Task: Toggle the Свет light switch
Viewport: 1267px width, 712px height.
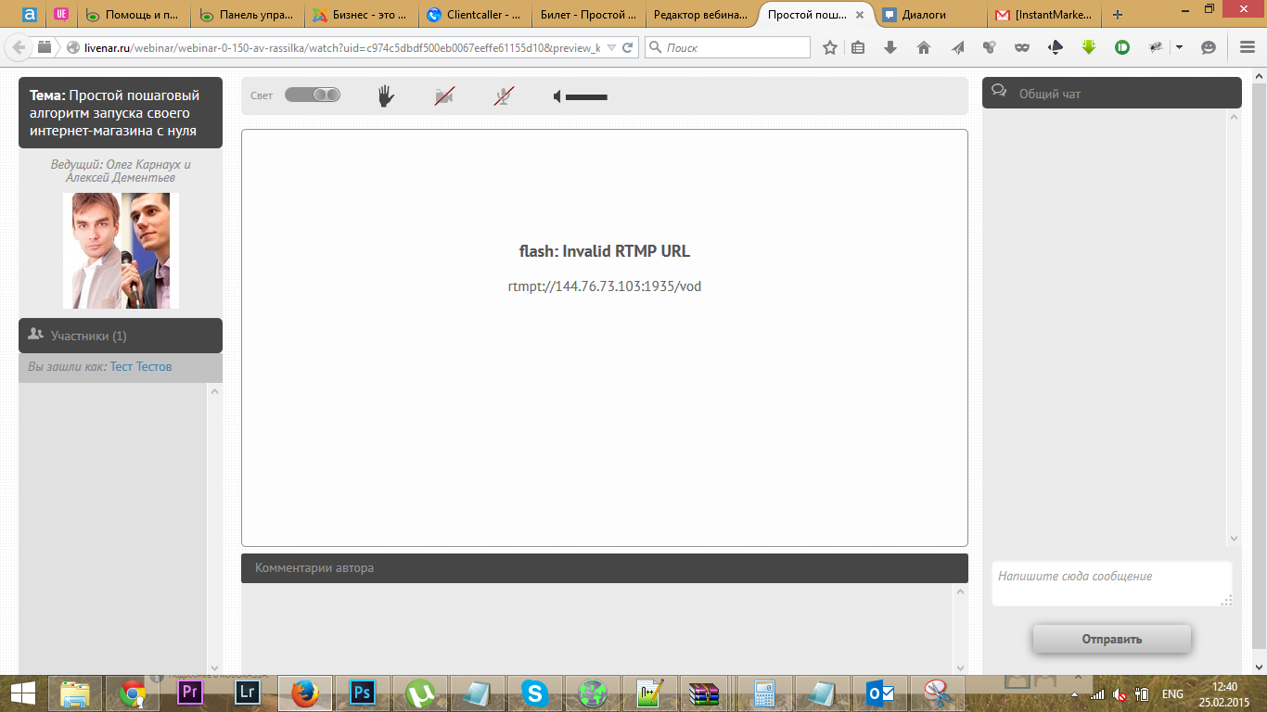Action: point(313,95)
